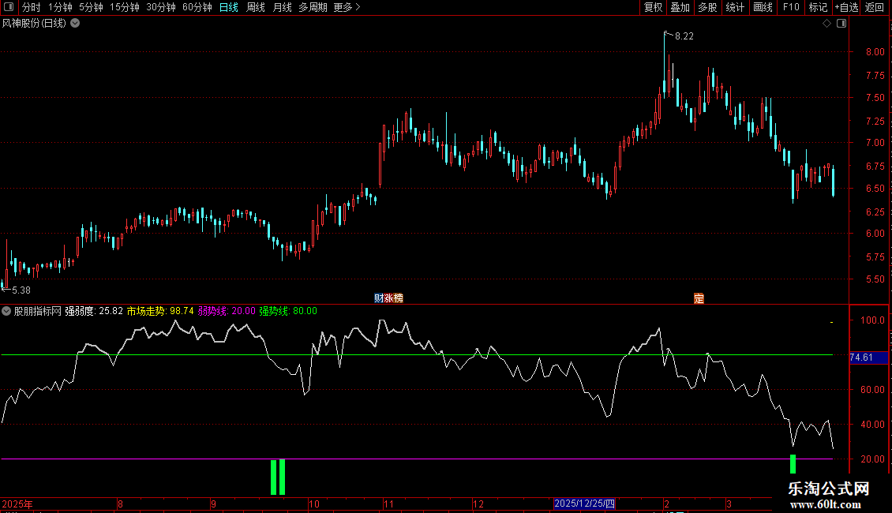The image size is (892, 513).
Task: Toggle the right side panel icon
Action: coord(841,24)
